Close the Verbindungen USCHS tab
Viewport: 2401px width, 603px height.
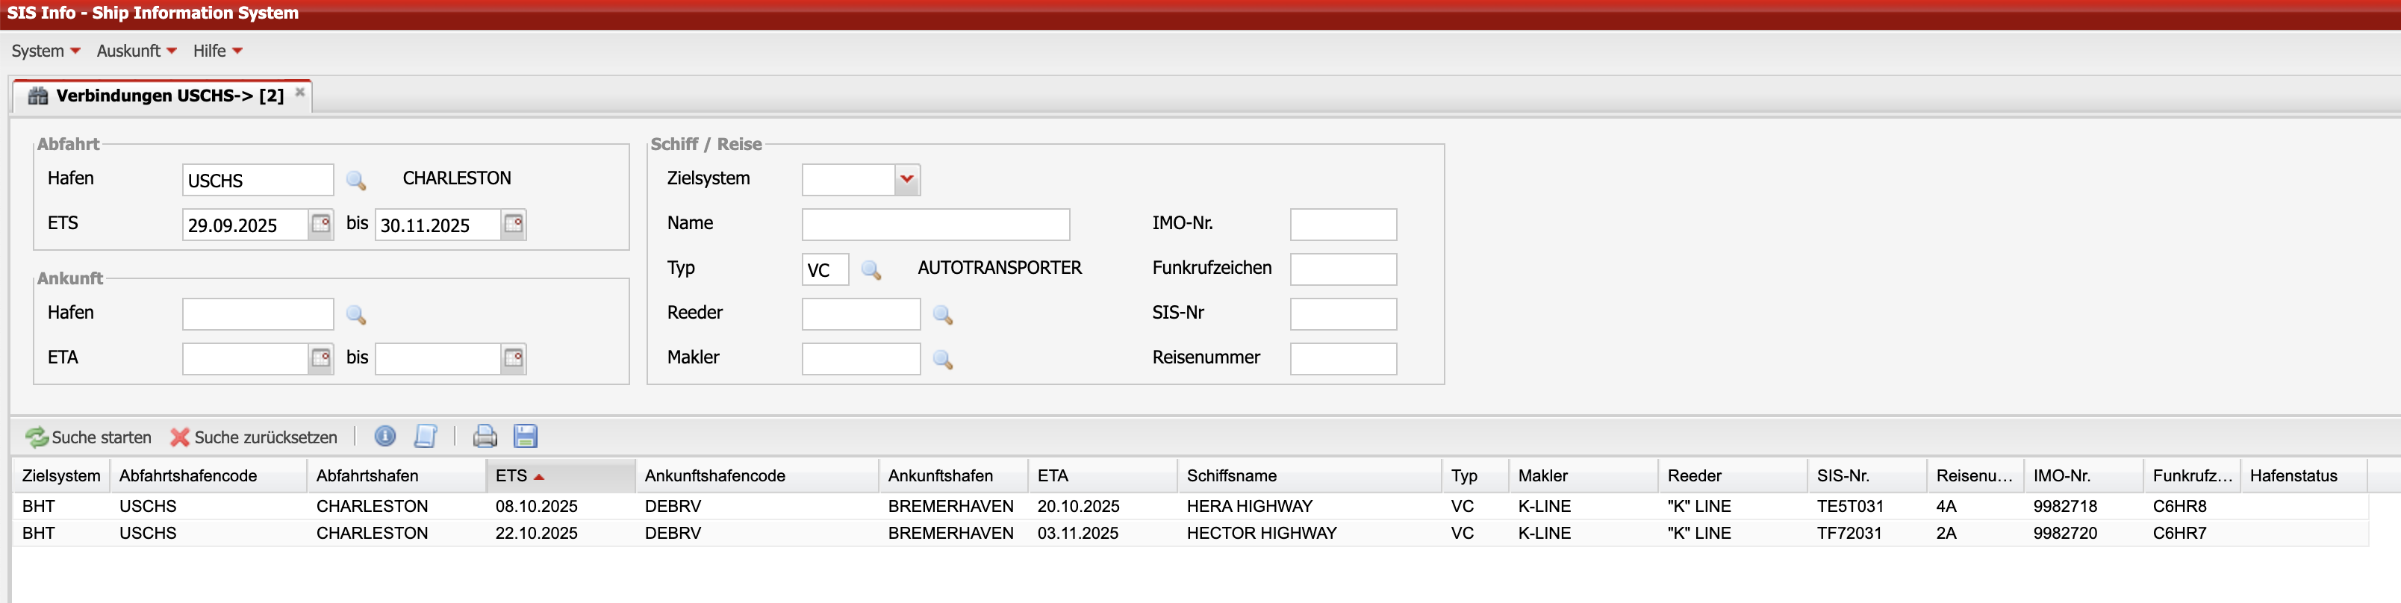(x=300, y=93)
